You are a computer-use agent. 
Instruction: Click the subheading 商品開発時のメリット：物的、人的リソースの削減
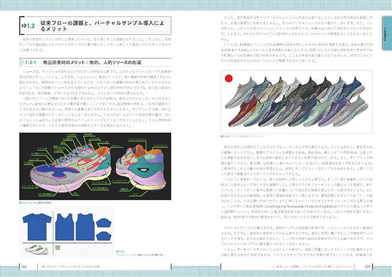tap(92, 62)
